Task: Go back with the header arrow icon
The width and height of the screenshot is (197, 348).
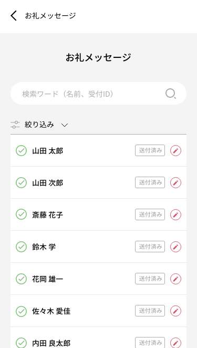Action: [14, 16]
